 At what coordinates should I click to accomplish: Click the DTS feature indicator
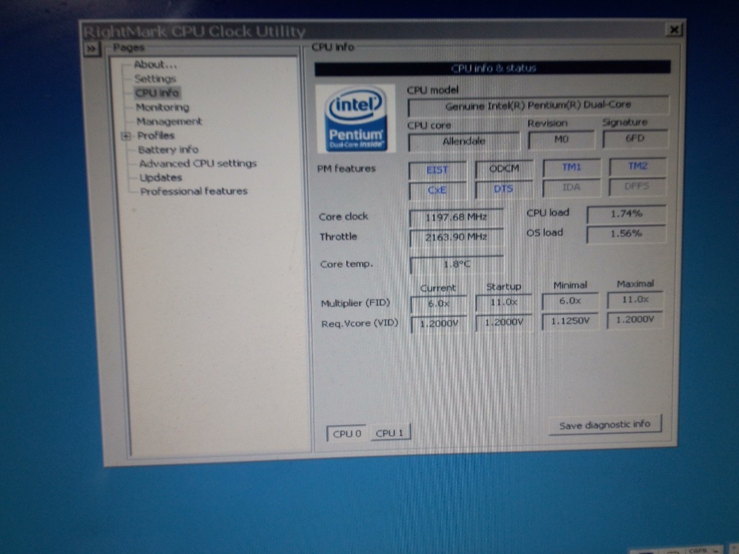(504, 189)
